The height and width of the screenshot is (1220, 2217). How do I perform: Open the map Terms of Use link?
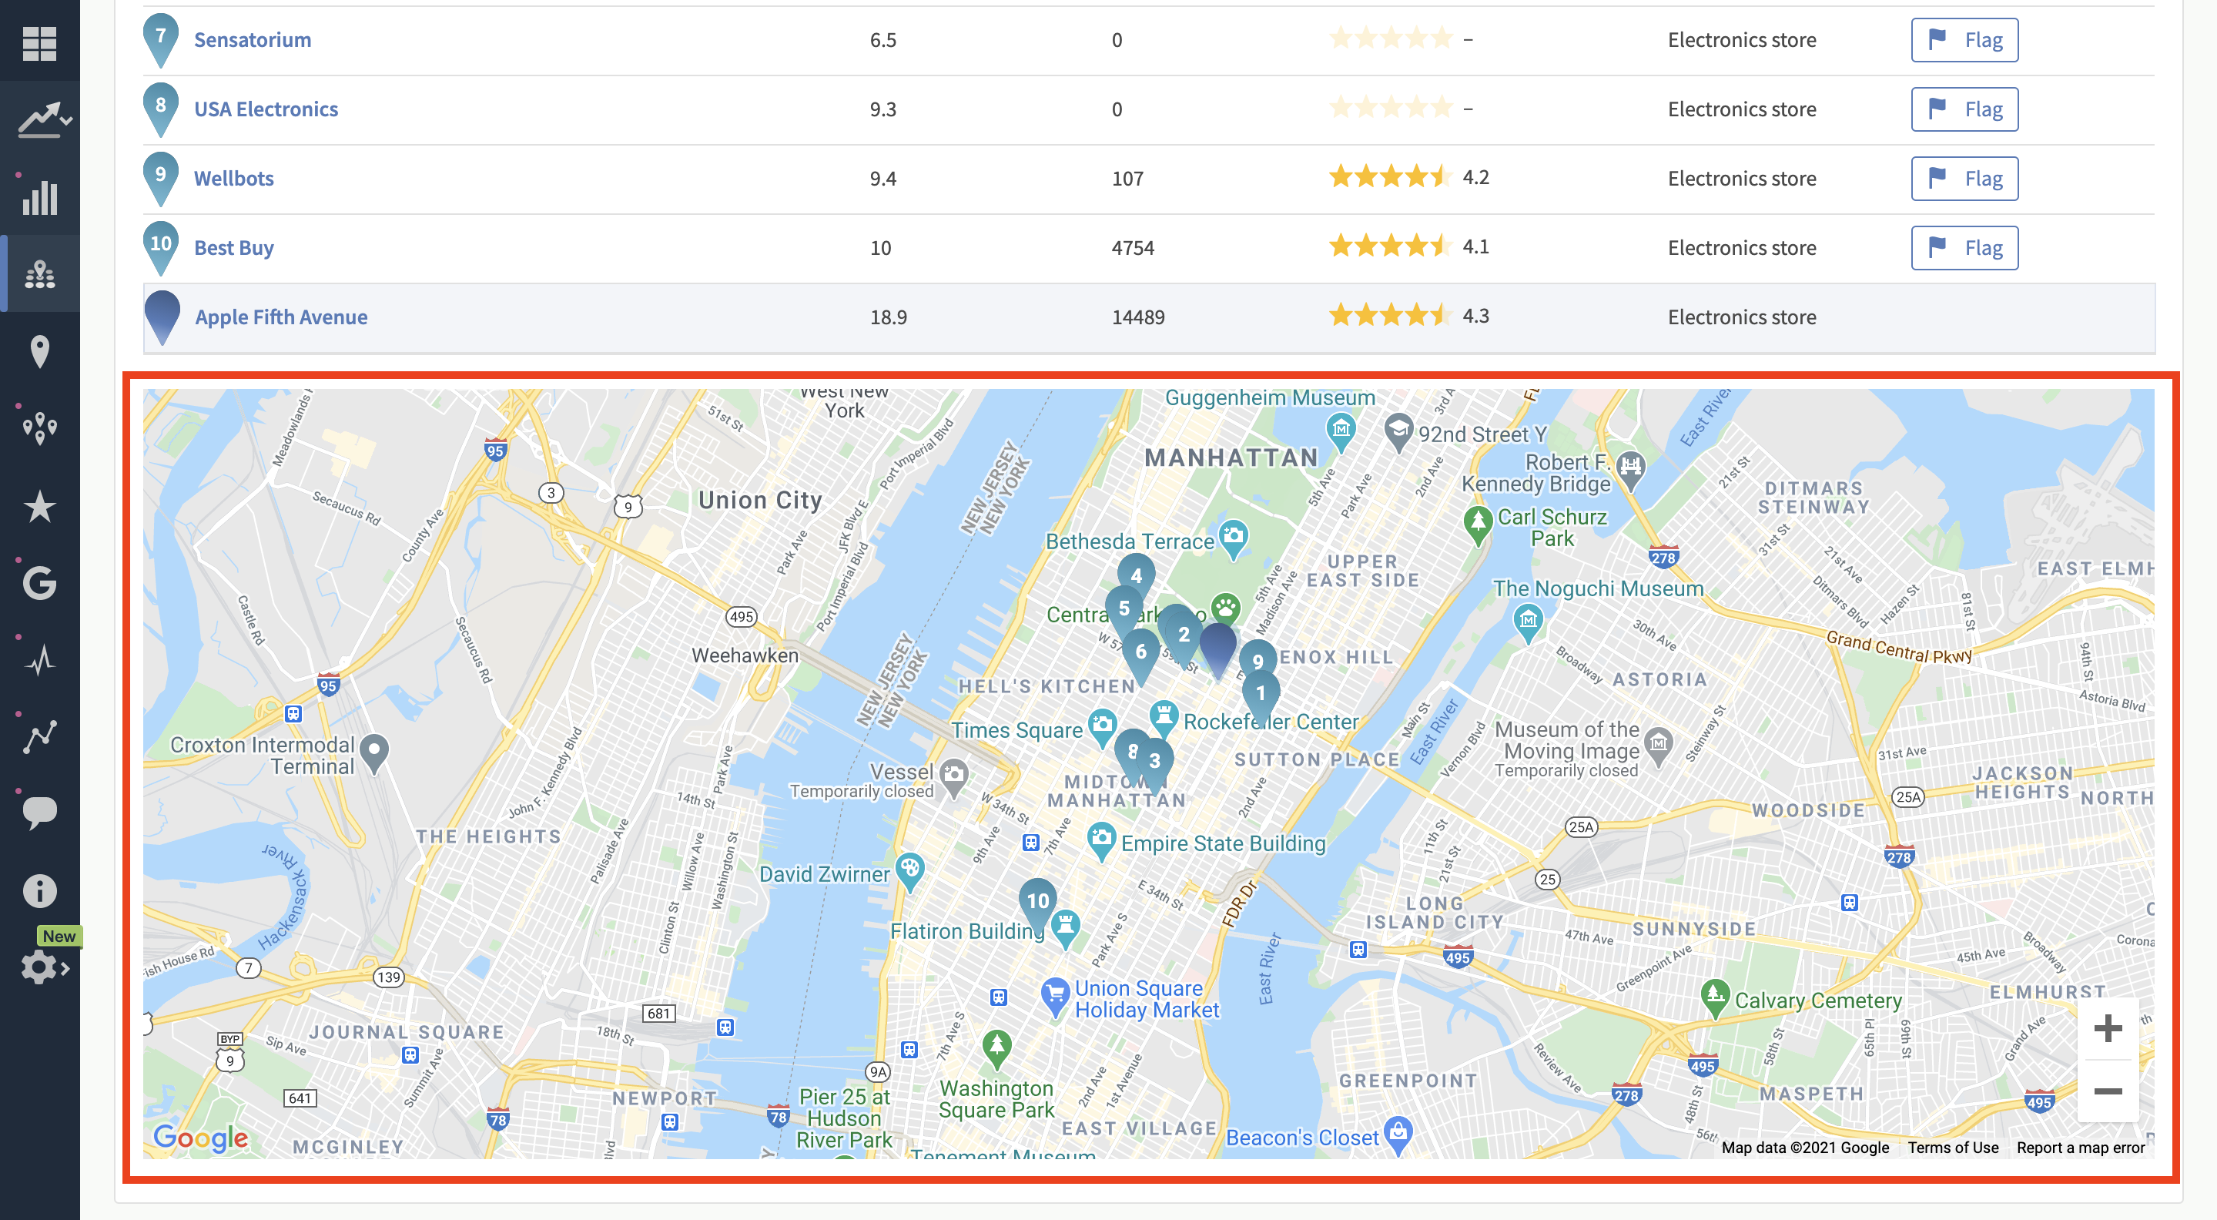1953,1148
